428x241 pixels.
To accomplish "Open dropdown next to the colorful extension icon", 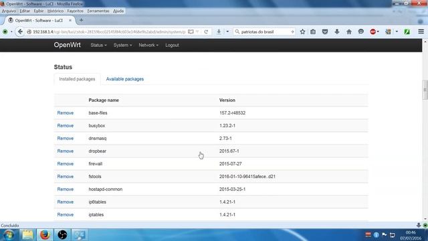I will tap(397, 31).
